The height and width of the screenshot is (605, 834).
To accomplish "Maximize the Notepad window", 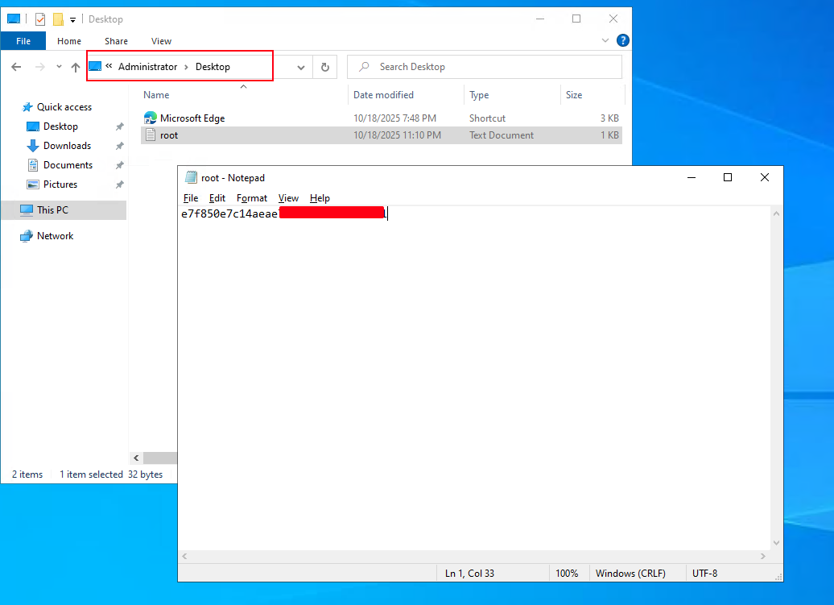I will pos(728,177).
